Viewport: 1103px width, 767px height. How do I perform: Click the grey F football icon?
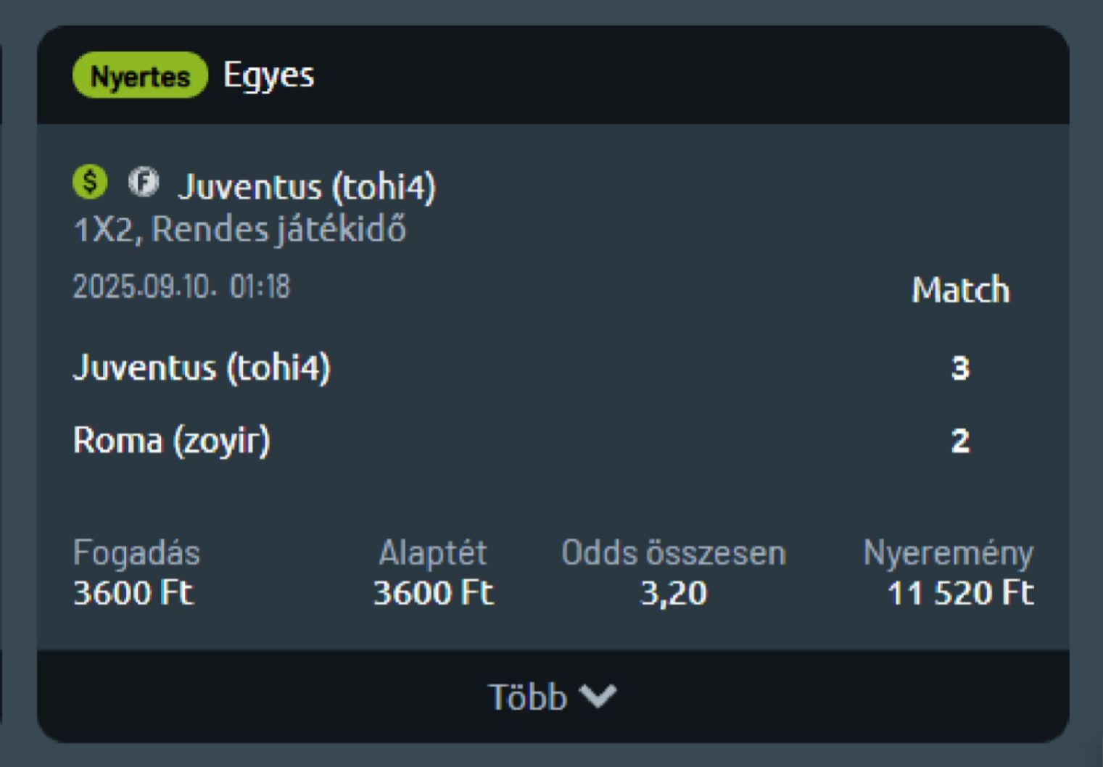tap(144, 182)
